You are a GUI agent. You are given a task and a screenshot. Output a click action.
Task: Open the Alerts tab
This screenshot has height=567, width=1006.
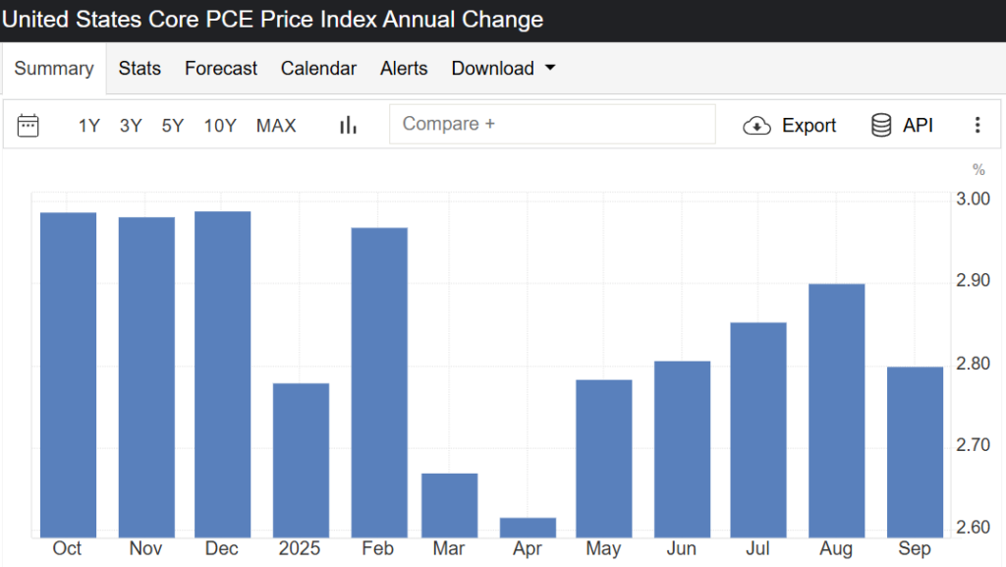click(x=404, y=68)
